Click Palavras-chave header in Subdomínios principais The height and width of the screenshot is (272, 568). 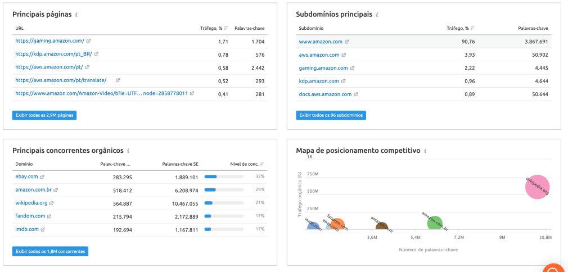[533, 28]
